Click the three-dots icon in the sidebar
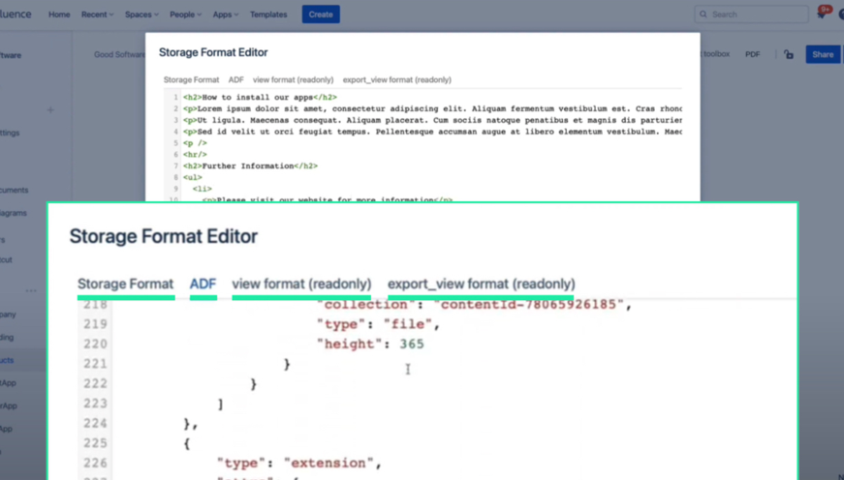The height and width of the screenshot is (480, 844). [x=31, y=290]
